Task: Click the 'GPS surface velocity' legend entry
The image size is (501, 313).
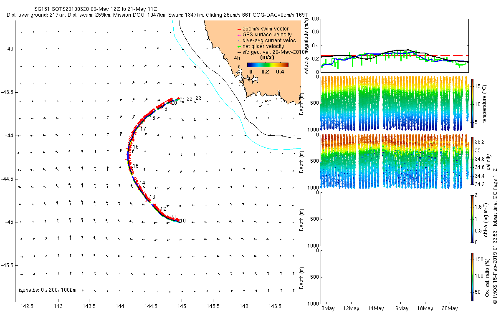Action: 264,35
